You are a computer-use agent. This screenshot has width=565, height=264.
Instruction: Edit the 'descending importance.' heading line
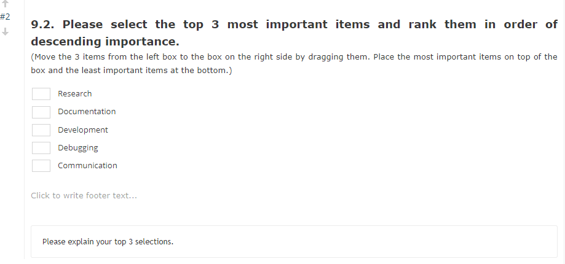105,42
